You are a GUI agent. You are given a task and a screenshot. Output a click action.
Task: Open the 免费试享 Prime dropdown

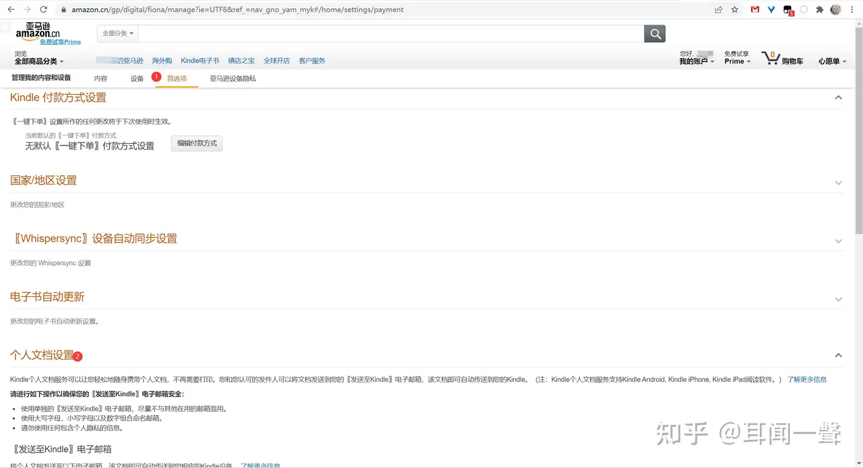[x=737, y=57]
